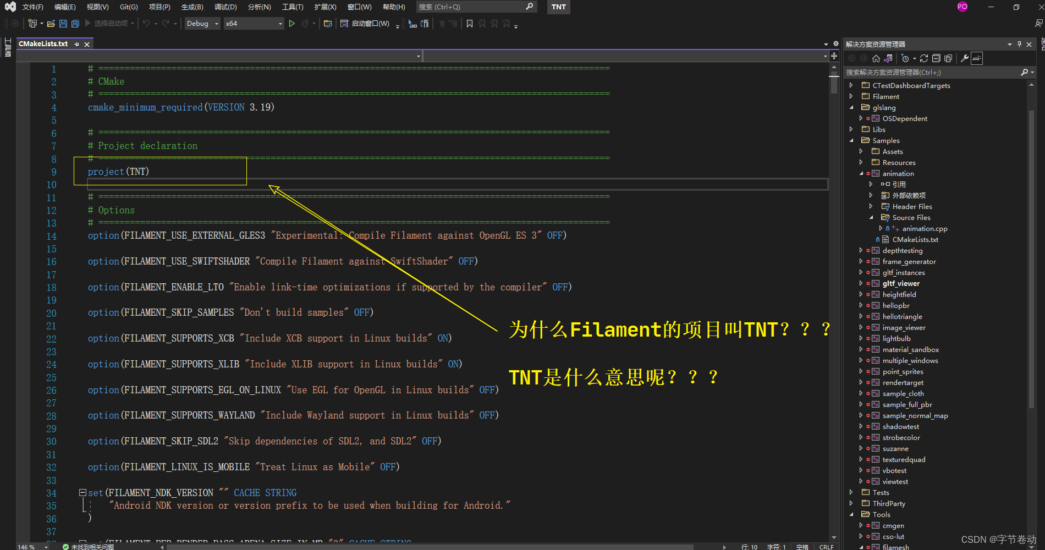
Task: Open the CMakeLists.txt tab list dropdown
Action: click(826, 44)
